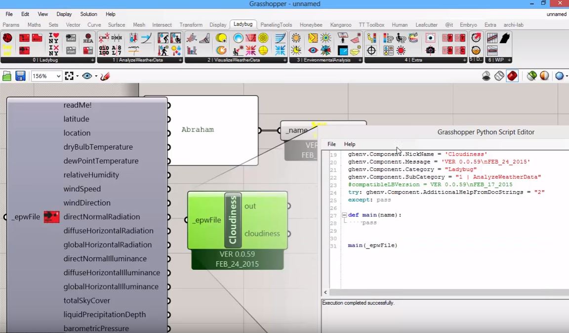The height and width of the screenshot is (333, 569).
Task: Click the HEA icon in the Ladybug panel
Action: [x=88, y=38]
